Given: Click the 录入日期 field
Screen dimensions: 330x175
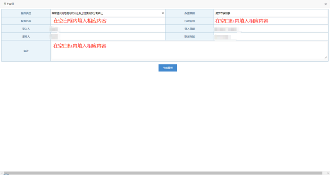Looking at the screenshot, I should point(271,29).
